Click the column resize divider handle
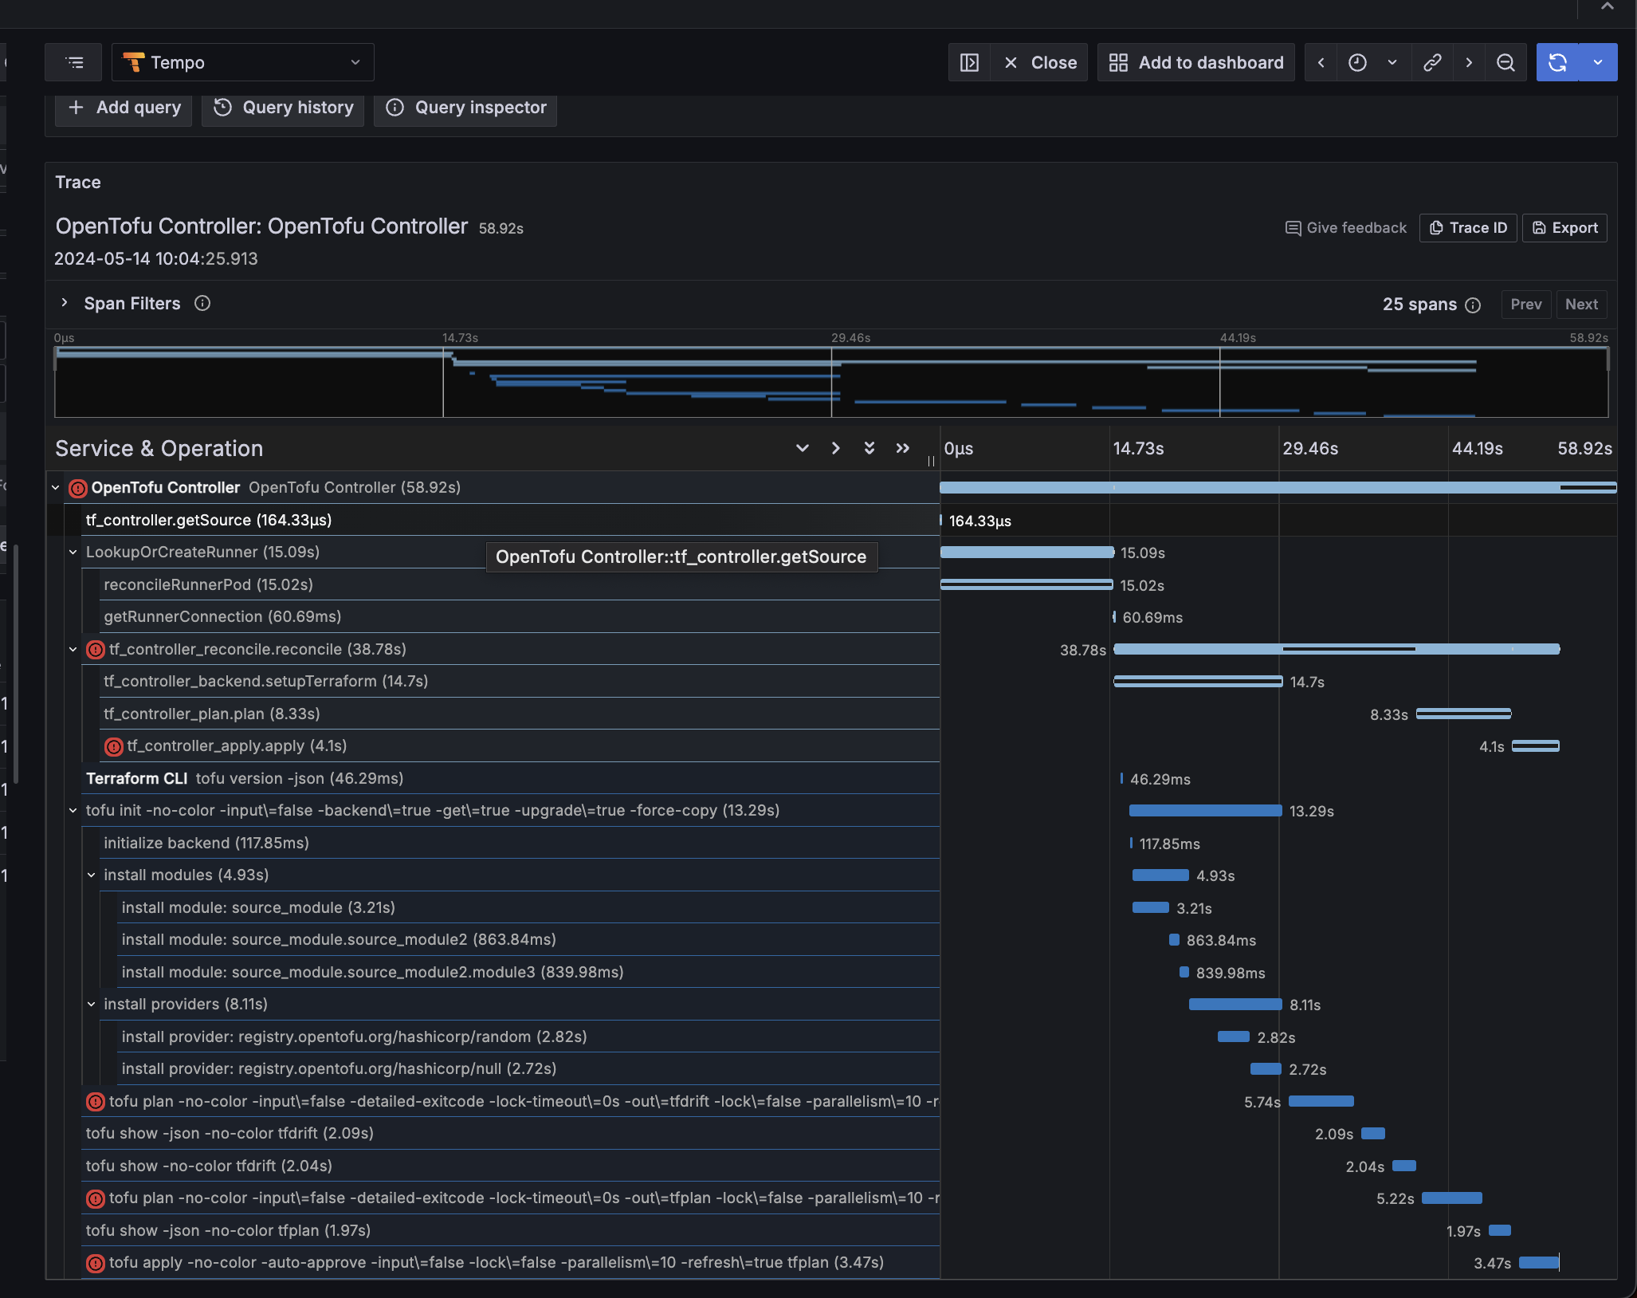The height and width of the screenshot is (1298, 1637). point(931,461)
